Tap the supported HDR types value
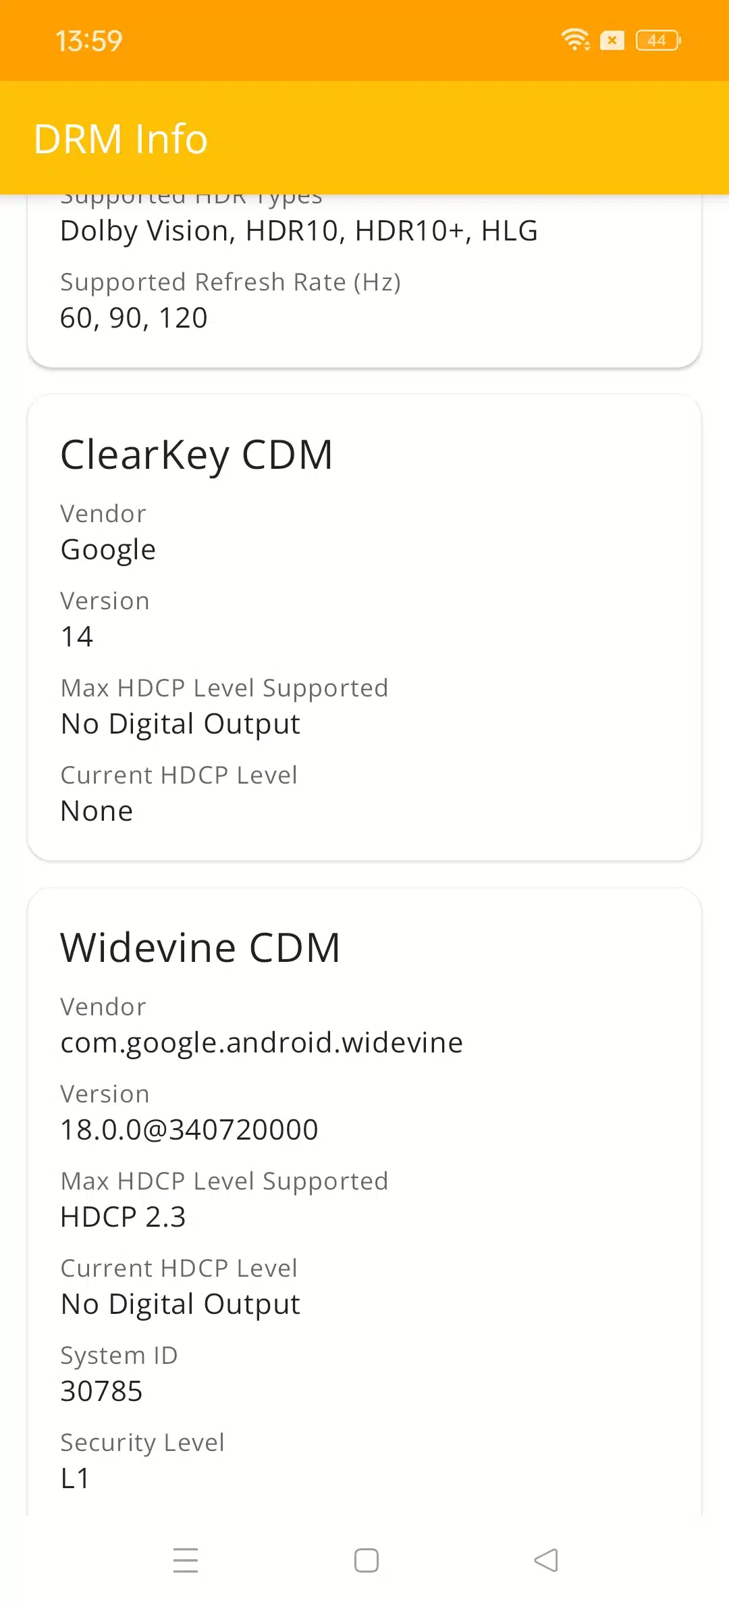Viewport: 729px width, 1605px height. tap(299, 231)
